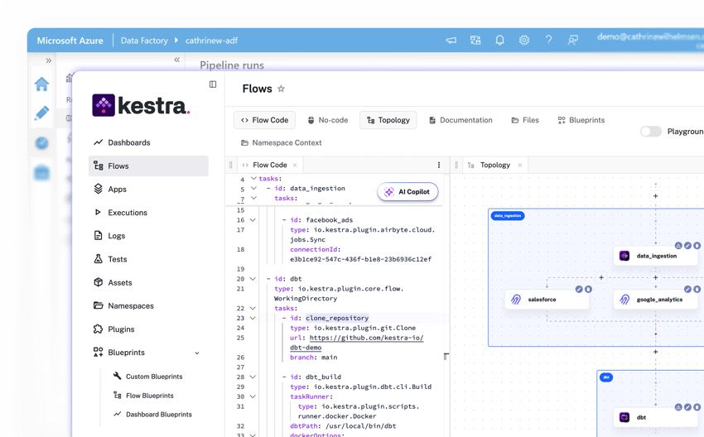The height and width of the screenshot is (437, 704).
Task: Click the edit icon on salesforce node
Action: 579,289
